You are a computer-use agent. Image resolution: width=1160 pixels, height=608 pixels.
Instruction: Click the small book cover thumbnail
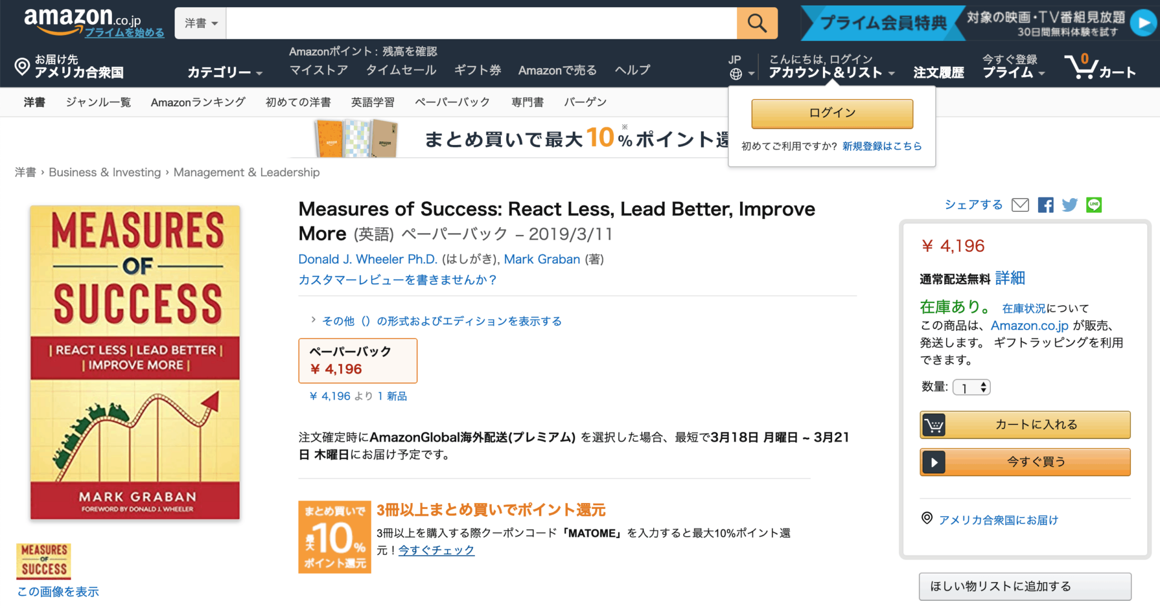pyautogui.click(x=43, y=561)
